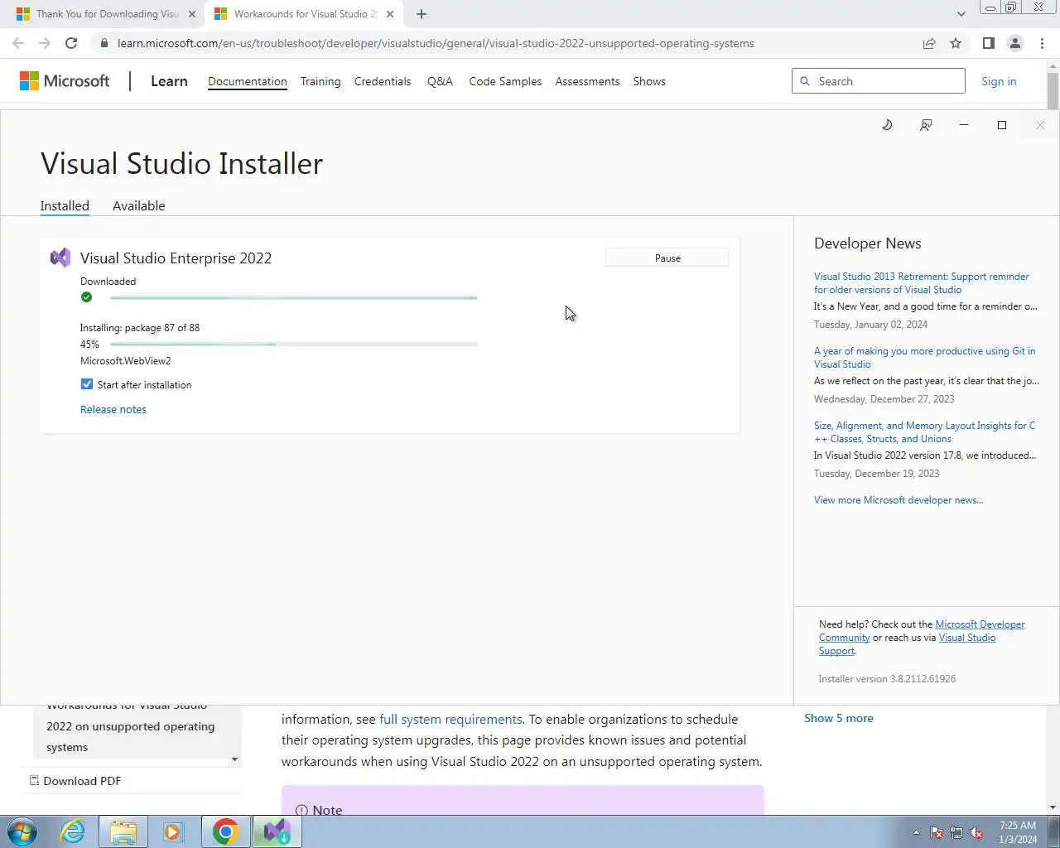Screen dimensions: 1060x848
Task: Open Microsoft Developer Community link
Action: click(922, 631)
